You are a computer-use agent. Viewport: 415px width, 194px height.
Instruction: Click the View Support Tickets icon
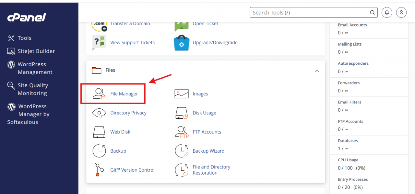click(x=99, y=43)
